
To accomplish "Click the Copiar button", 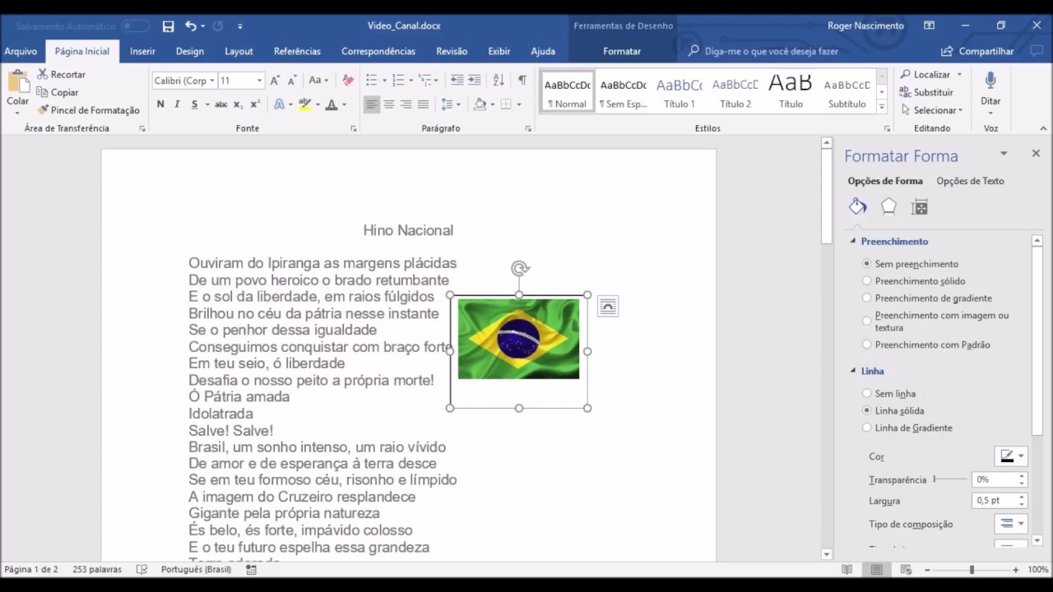I will (58, 92).
